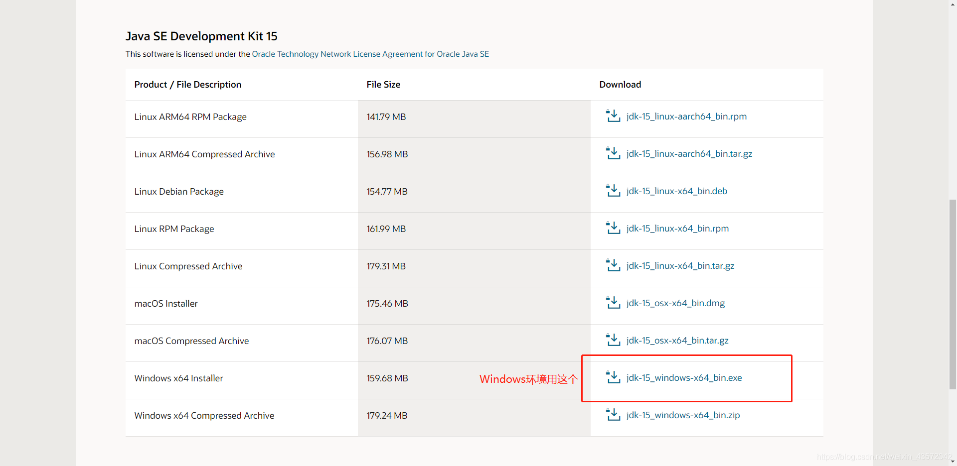Click the 175.46 MB file size
957x466 pixels.
point(387,304)
